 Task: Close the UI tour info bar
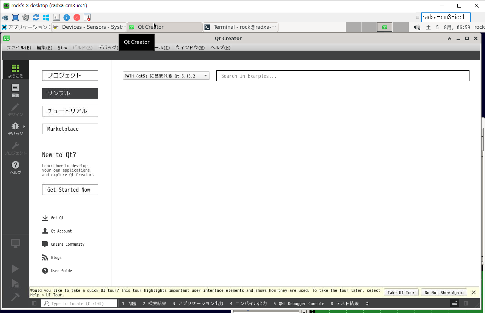point(474,292)
